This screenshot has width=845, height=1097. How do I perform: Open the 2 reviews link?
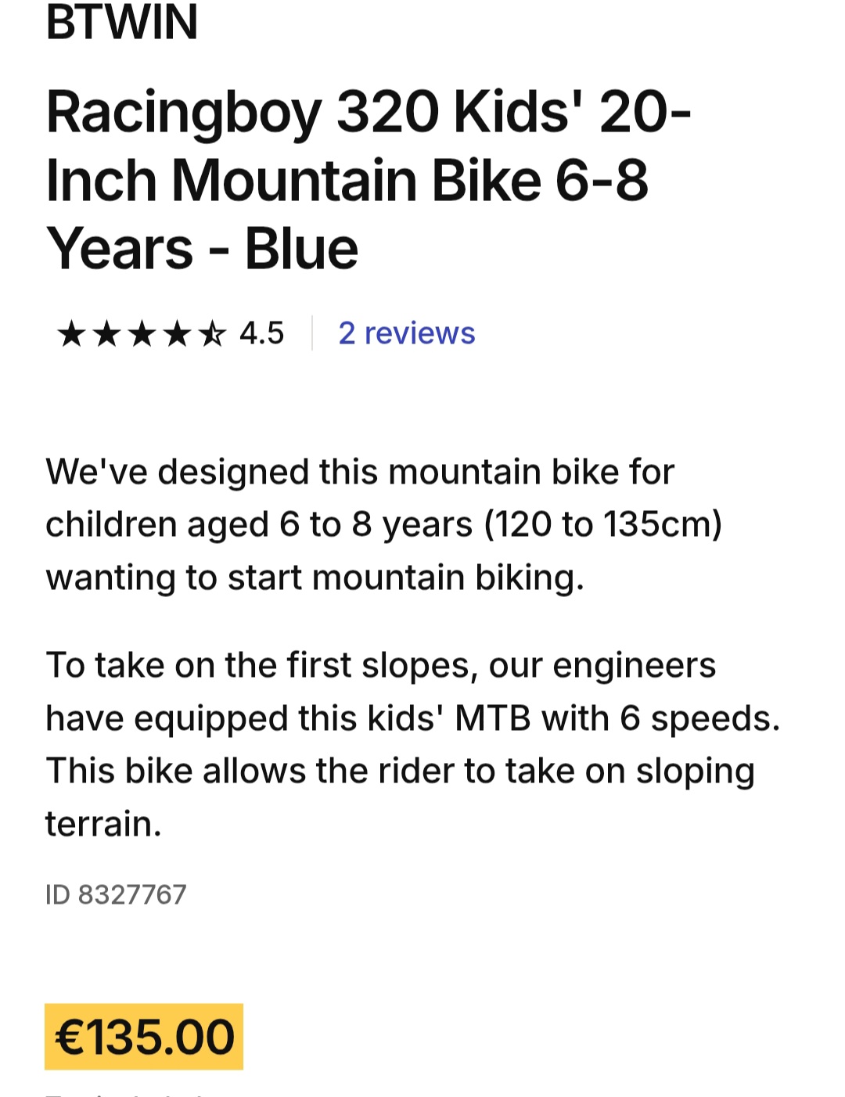406,333
